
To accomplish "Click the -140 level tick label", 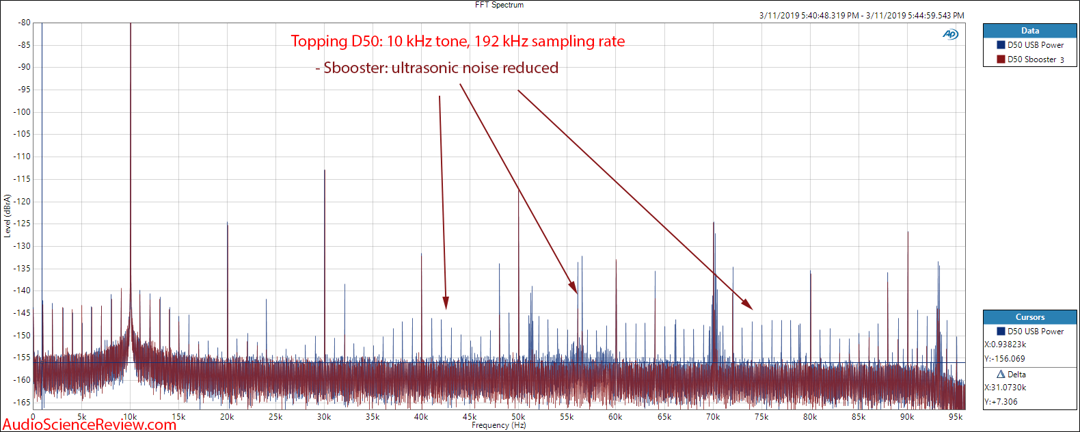I will point(22,291).
